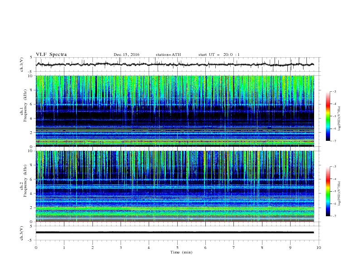Click the log(PSD) label beside ch.1 color bar
Viewport: 359px width, 278px height.
(340, 119)
